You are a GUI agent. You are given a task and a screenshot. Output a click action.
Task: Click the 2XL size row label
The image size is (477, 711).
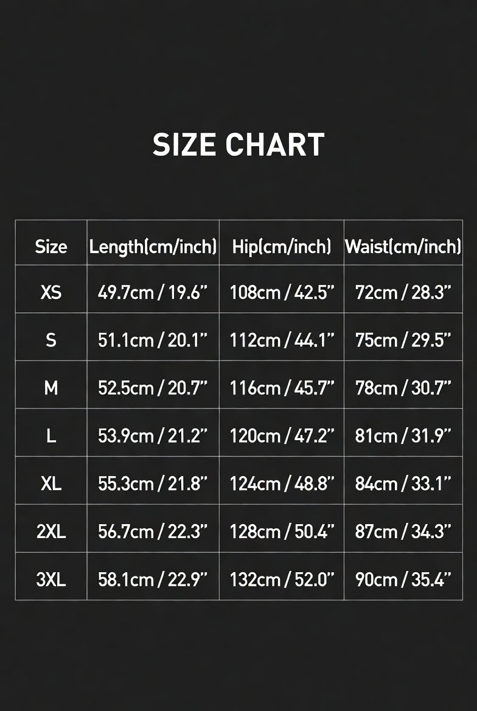pyautogui.click(x=50, y=532)
